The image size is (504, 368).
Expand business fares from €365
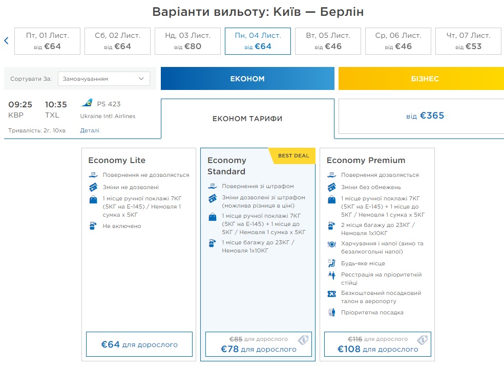point(421,116)
